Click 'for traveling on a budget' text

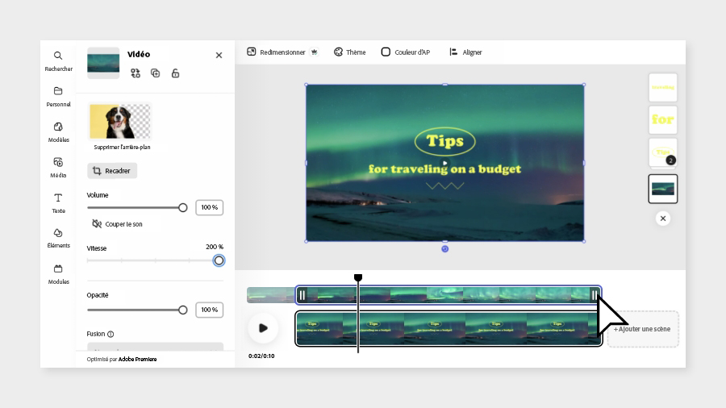[444, 169]
